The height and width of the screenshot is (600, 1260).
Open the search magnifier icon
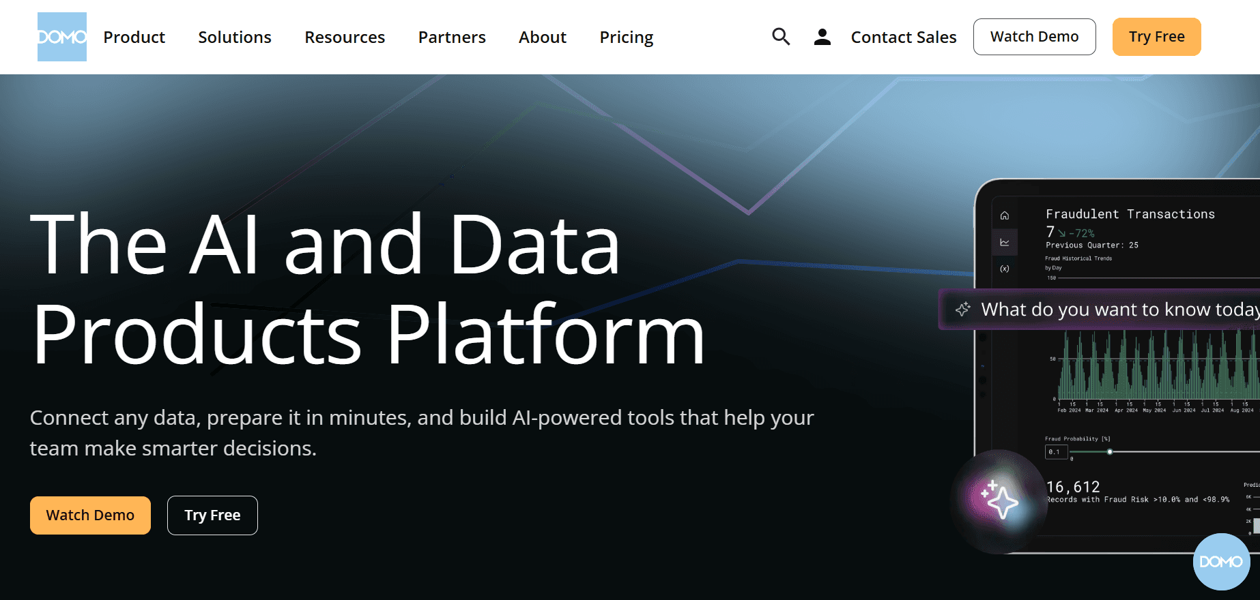pyautogui.click(x=781, y=37)
